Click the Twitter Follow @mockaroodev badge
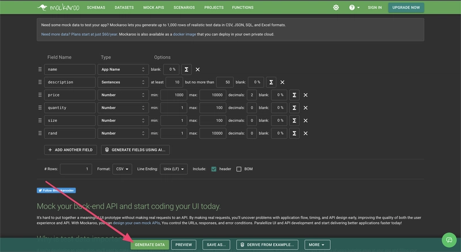 coord(56,190)
